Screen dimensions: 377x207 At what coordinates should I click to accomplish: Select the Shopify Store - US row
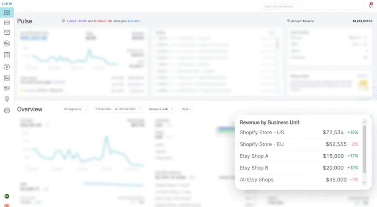(299, 132)
